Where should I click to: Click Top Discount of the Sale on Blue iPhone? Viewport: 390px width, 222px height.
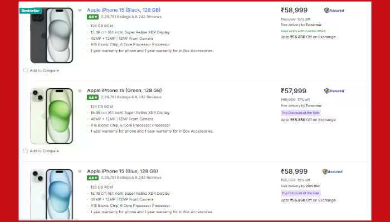pos(300,193)
